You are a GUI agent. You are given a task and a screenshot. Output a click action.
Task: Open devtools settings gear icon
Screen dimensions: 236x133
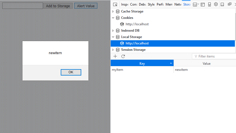216,4
